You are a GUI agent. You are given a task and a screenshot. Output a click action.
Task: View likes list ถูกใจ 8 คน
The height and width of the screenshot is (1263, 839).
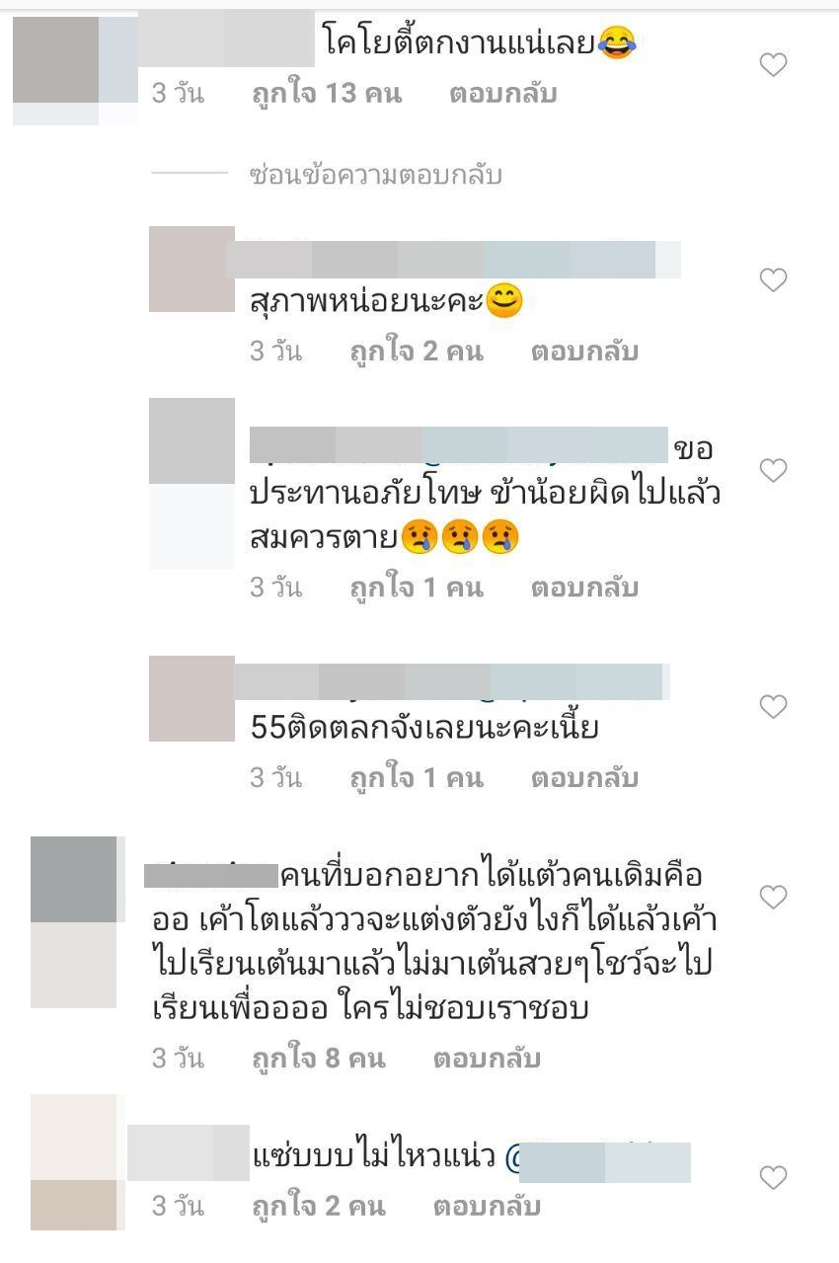[x=319, y=1059]
